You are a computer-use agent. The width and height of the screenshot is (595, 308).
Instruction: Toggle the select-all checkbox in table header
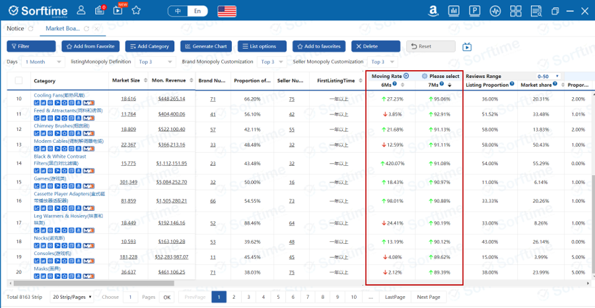tap(18, 81)
